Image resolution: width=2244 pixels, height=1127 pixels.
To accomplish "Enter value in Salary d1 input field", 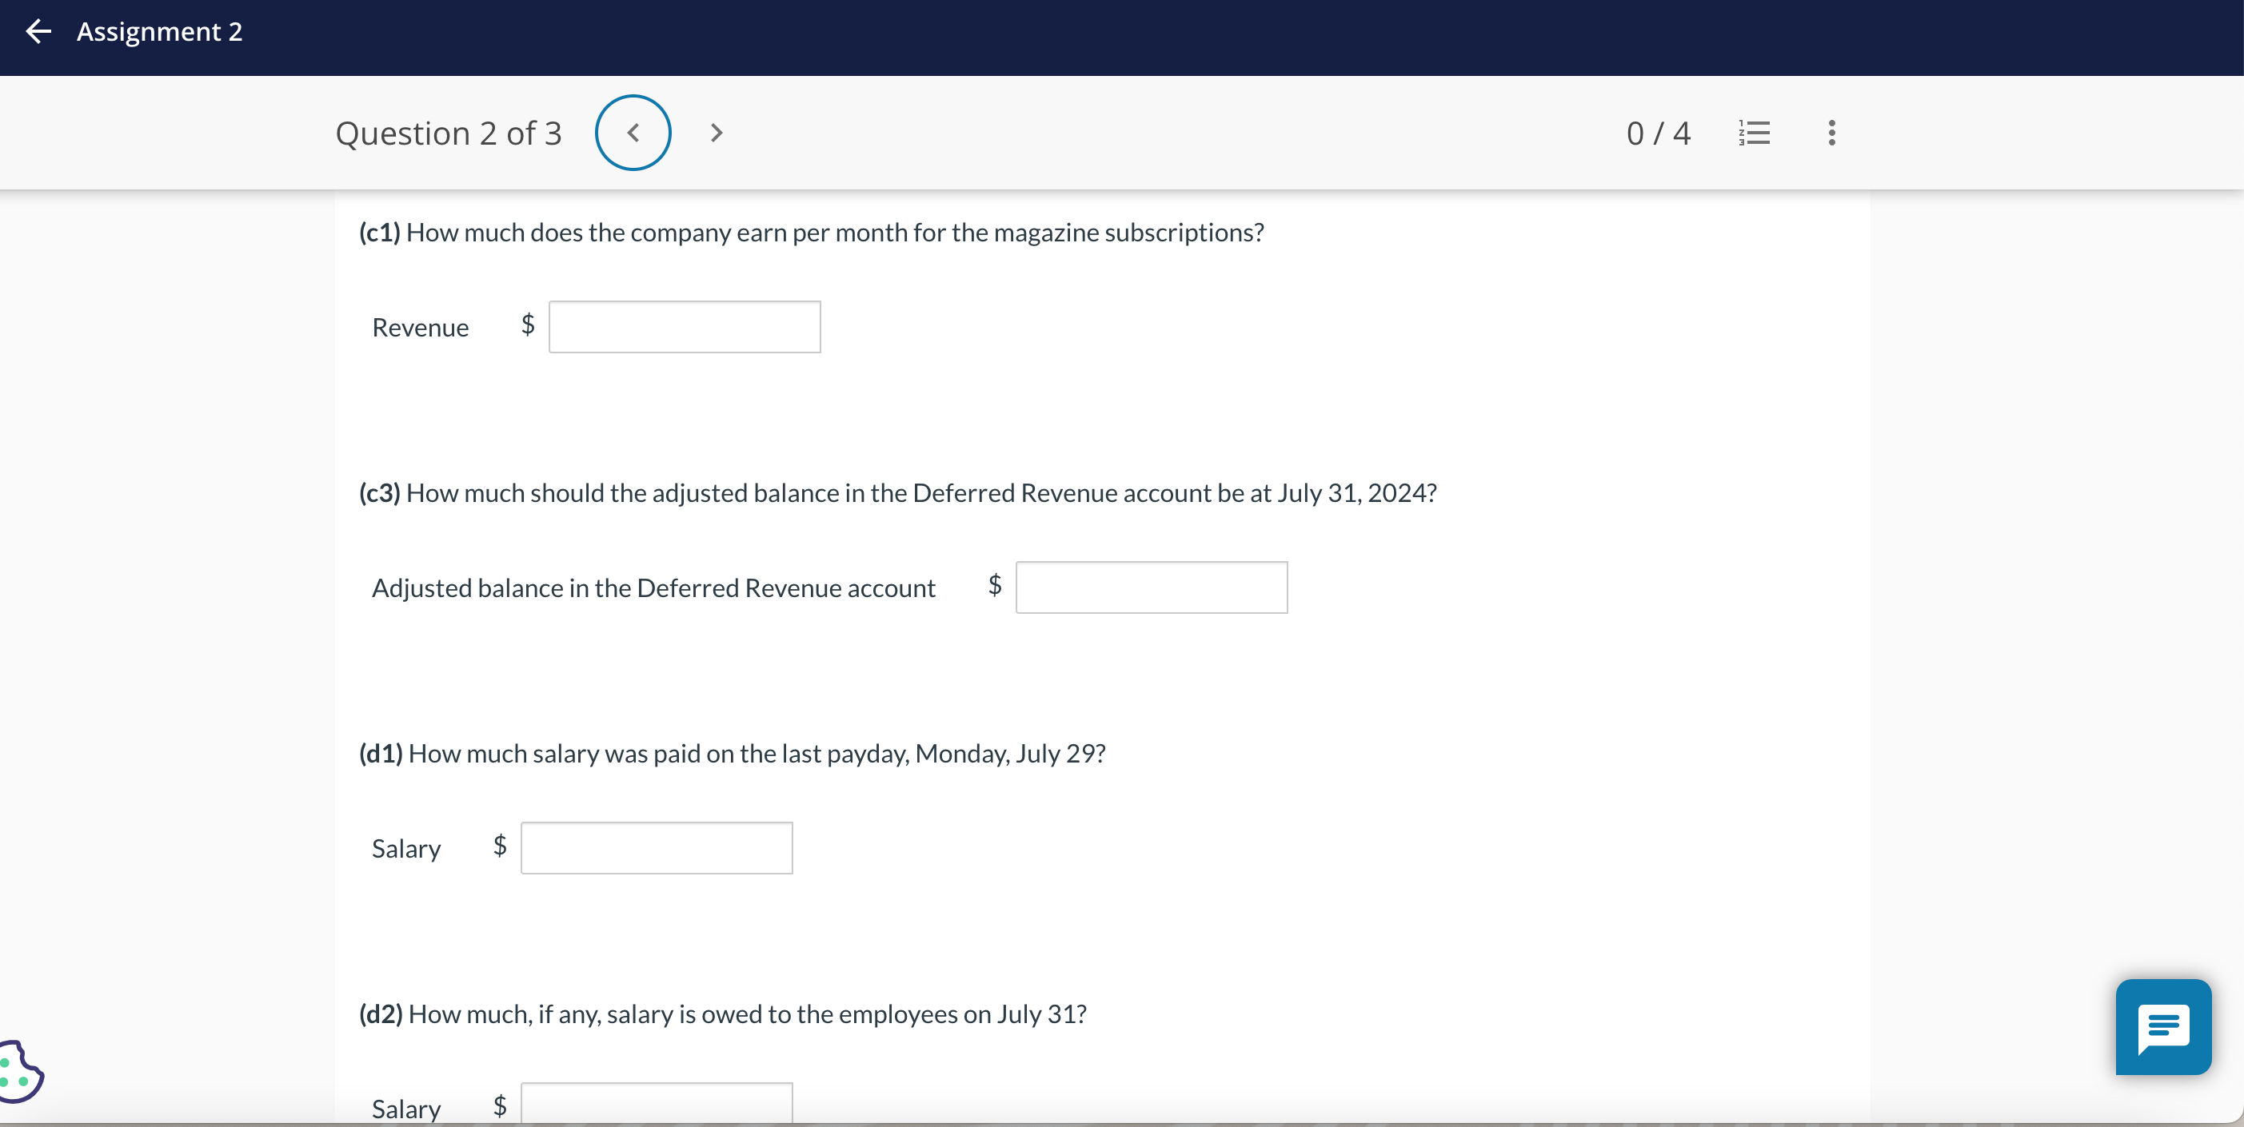I will (656, 846).
